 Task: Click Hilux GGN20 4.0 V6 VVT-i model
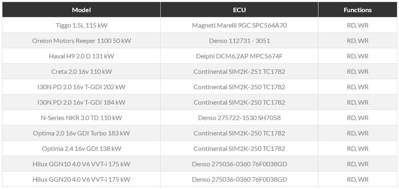[81, 180]
